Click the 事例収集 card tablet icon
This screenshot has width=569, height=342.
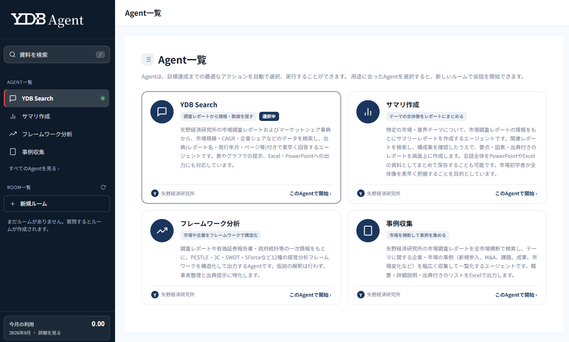pos(368,231)
